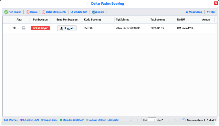Click the Bukti Pembayaran column header
This screenshot has height=126, width=219.
67,20
